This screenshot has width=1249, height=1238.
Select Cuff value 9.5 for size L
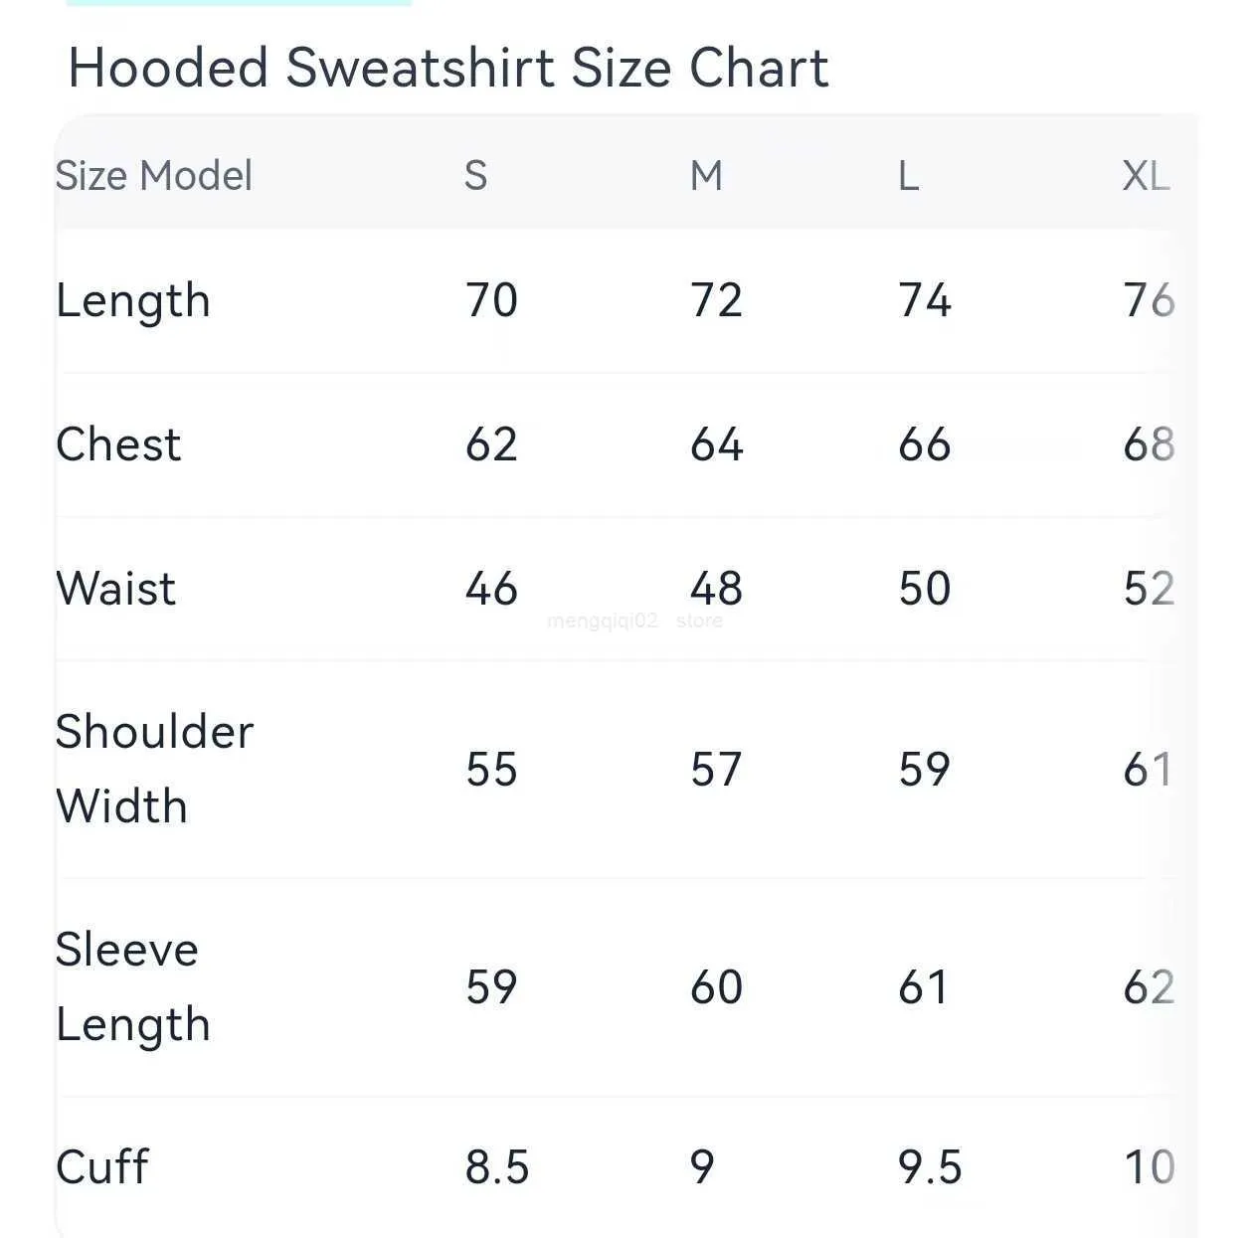pos(929,1167)
